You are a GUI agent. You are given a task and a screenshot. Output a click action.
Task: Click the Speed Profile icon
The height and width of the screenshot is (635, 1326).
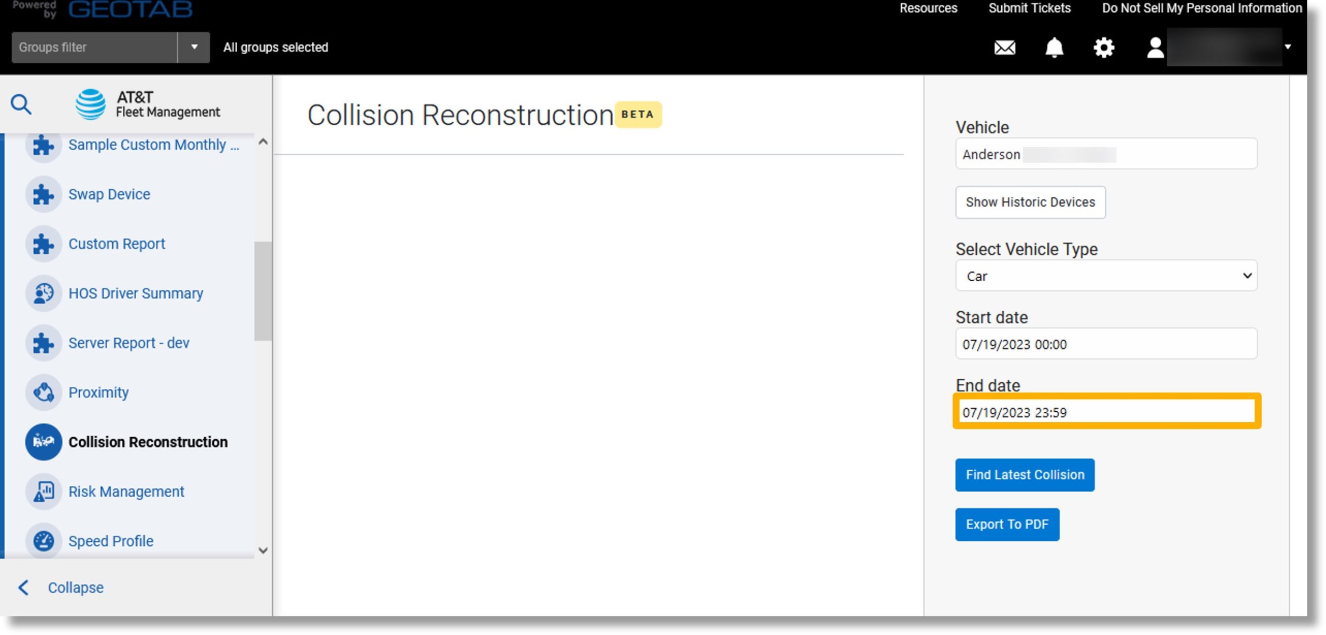click(44, 540)
